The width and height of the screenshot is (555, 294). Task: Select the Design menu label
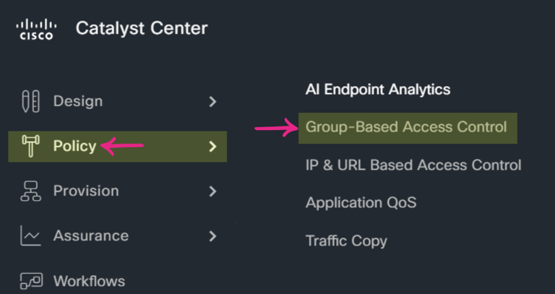click(78, 102)
